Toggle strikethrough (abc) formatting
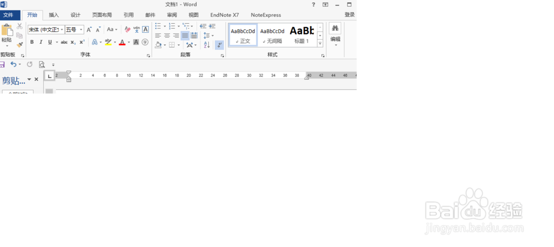The image size is (554, 247). 64,42
